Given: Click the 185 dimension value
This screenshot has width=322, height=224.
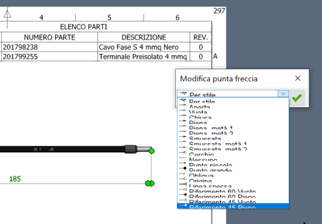Looking at the screenshot, I should click(15, 179).
